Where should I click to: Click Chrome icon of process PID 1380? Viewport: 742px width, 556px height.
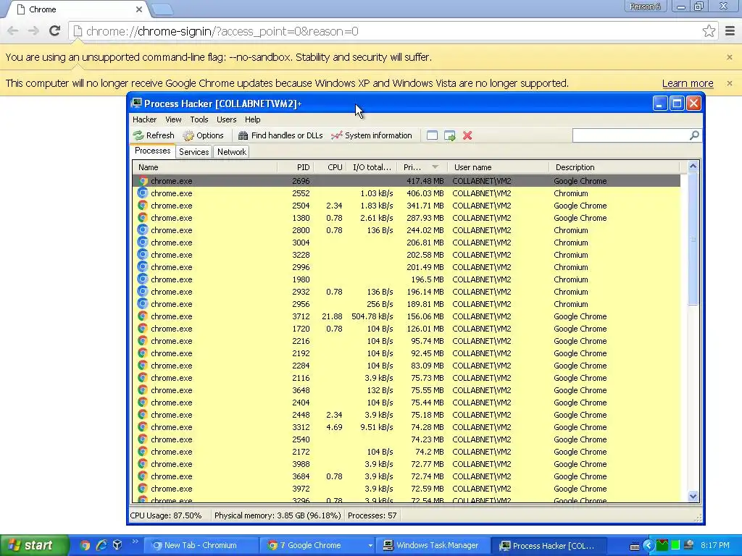pos(143,218)
